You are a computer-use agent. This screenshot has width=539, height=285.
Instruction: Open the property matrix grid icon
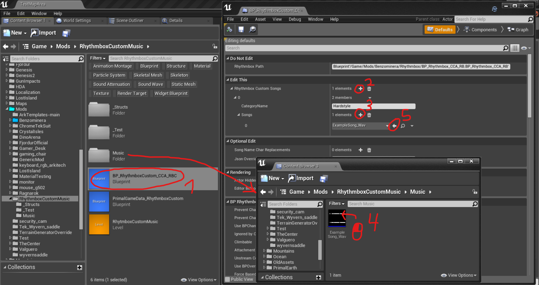tap(515, 48)
